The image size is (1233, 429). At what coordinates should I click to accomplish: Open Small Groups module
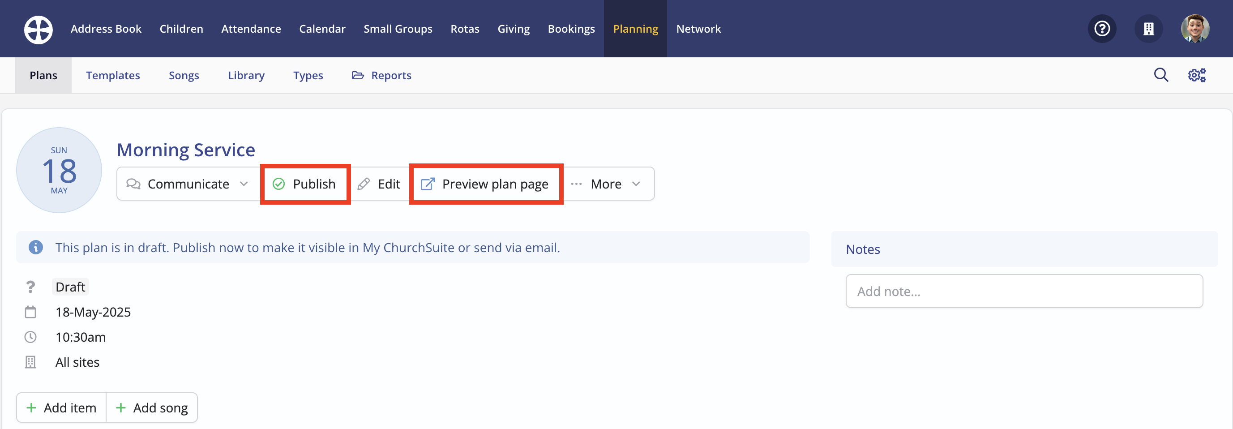click(x=398, y=29)
